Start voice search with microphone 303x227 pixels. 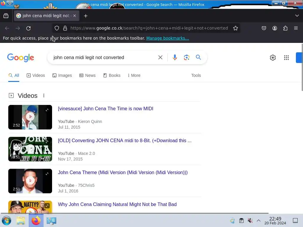coord(175,57)
